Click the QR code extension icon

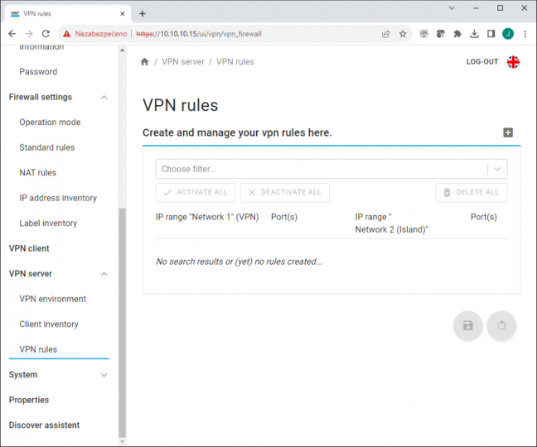(x=423, y=33)
